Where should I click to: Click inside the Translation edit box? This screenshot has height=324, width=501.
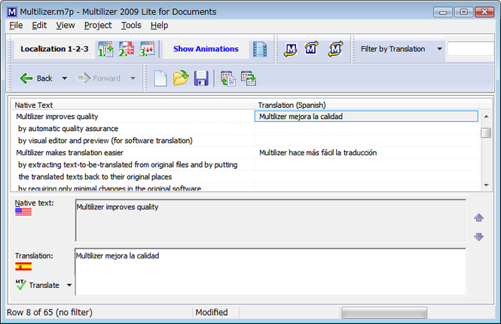[x=270, y=272]
